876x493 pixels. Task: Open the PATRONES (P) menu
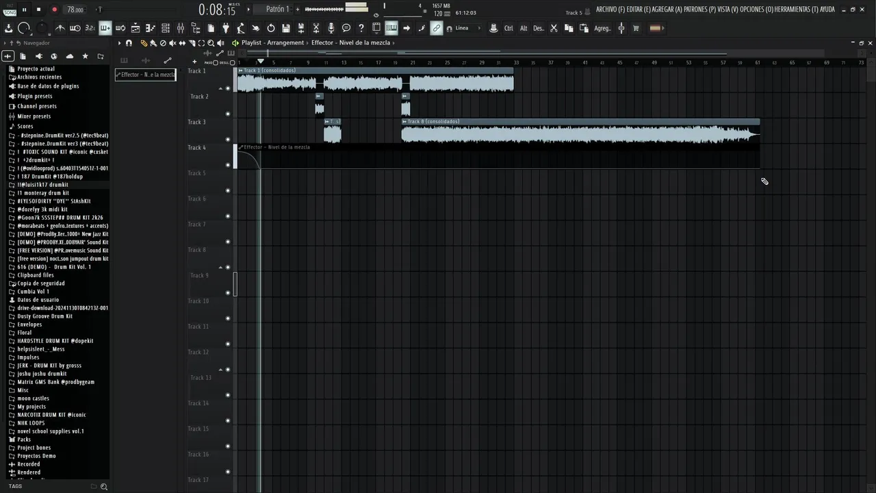click(699, 10)
